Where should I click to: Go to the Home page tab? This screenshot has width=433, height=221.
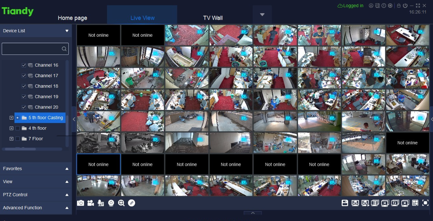(x=72, y=18)
